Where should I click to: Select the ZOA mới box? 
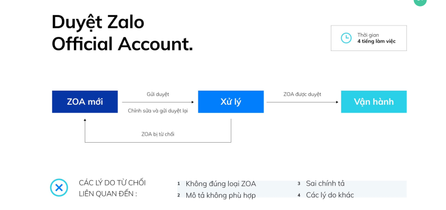85,101
